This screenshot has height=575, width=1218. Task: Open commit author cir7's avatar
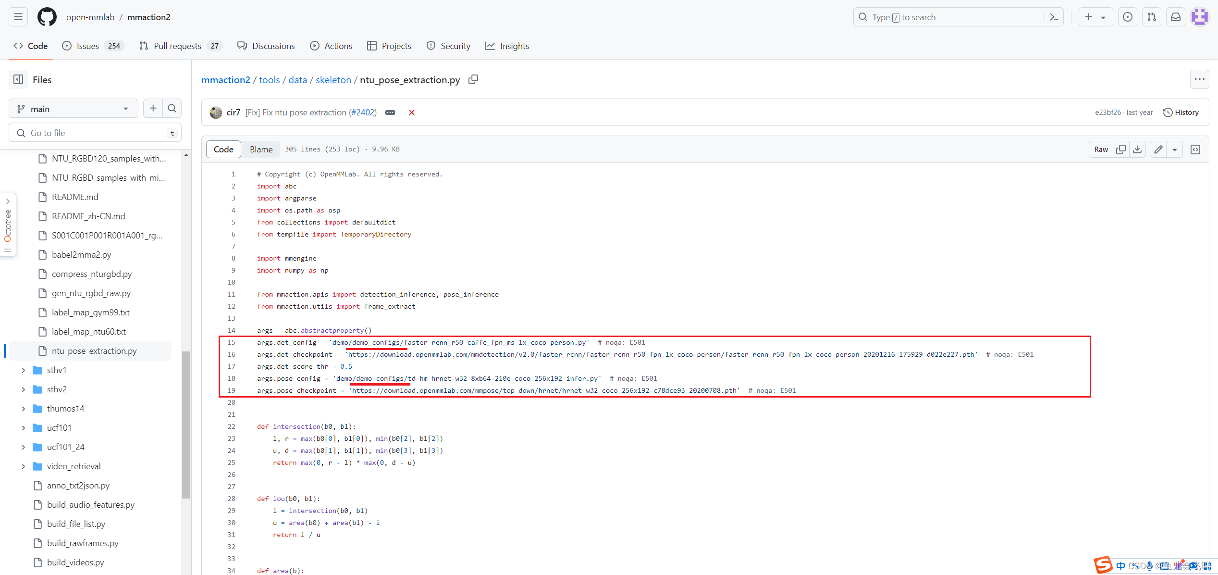(x=216, y=112)
